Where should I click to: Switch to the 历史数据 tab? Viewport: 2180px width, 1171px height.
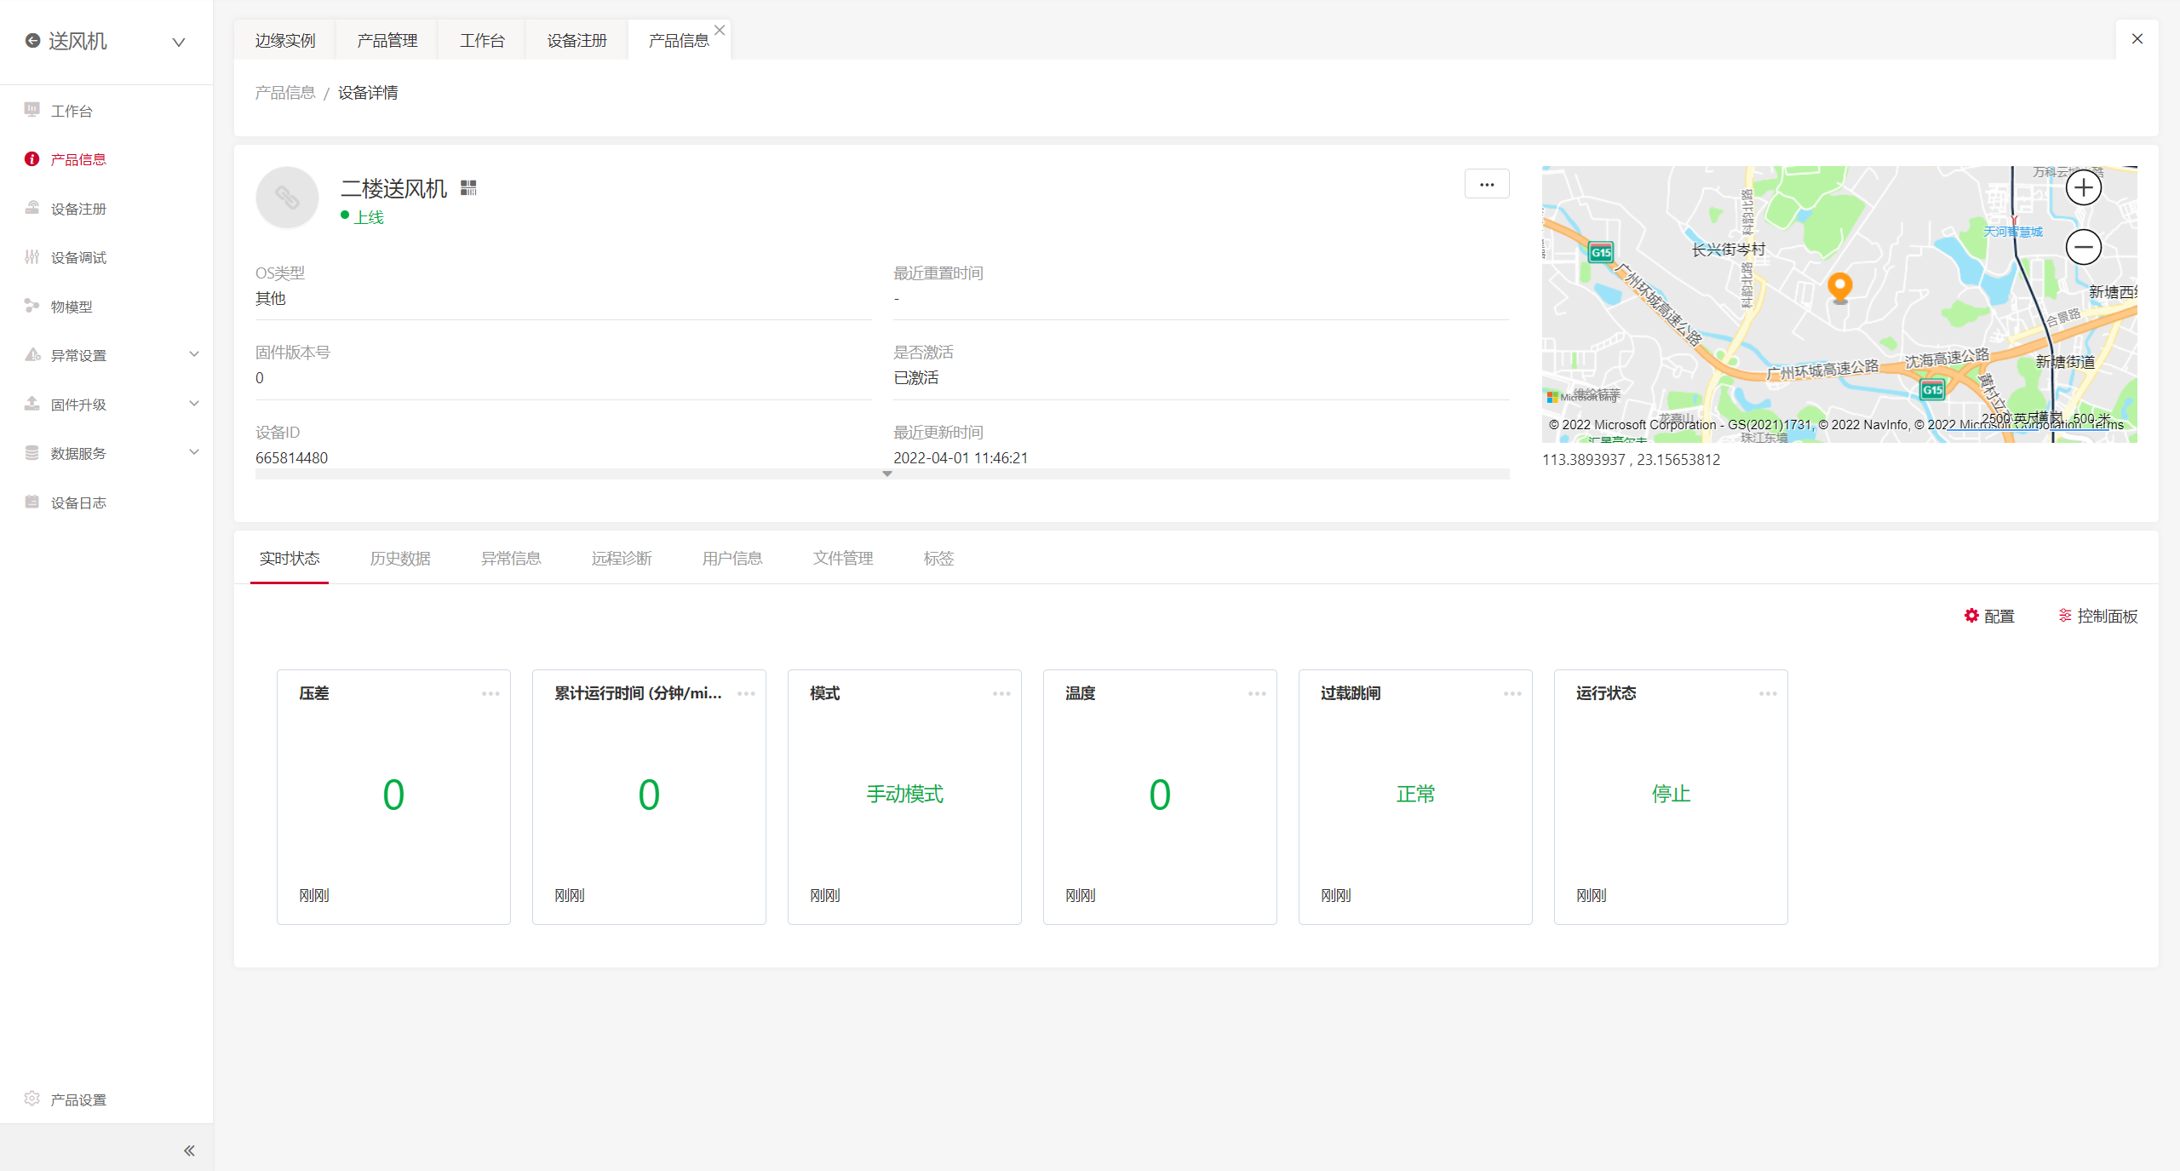click(400, 559)
